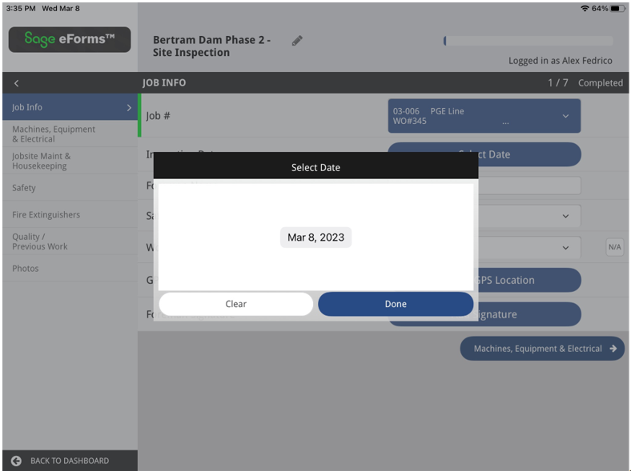Image resolution: width=631 pixels, height=471 pixels.
Task: Open the Photos section
Action: pyautogui.click(x=70, y=269)
